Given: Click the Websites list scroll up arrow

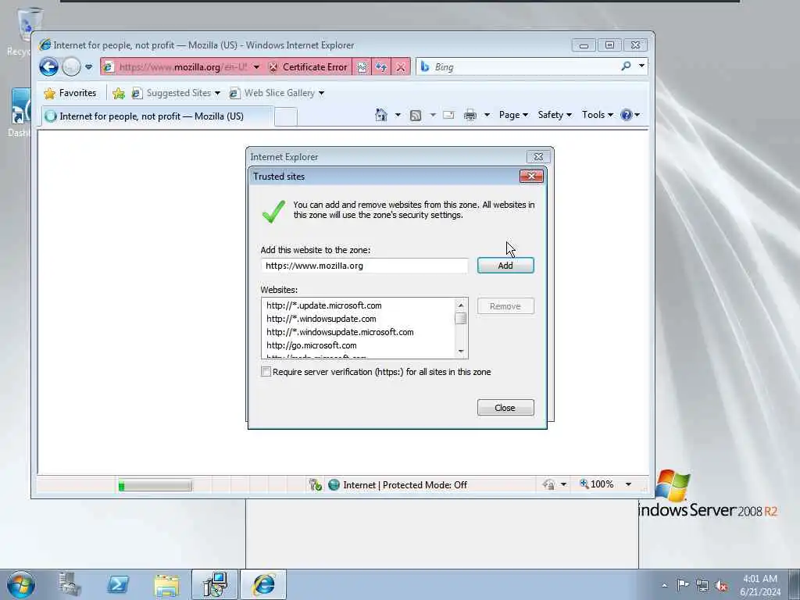Looking at the screenshot, I should [x=461, y=305].
